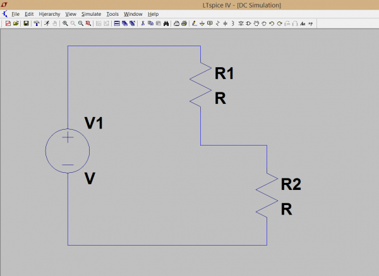Image resolution: width=379 pixels, height=276 pixels.
Task: Tile windows with the tile icon
Action: coord(117,23)
